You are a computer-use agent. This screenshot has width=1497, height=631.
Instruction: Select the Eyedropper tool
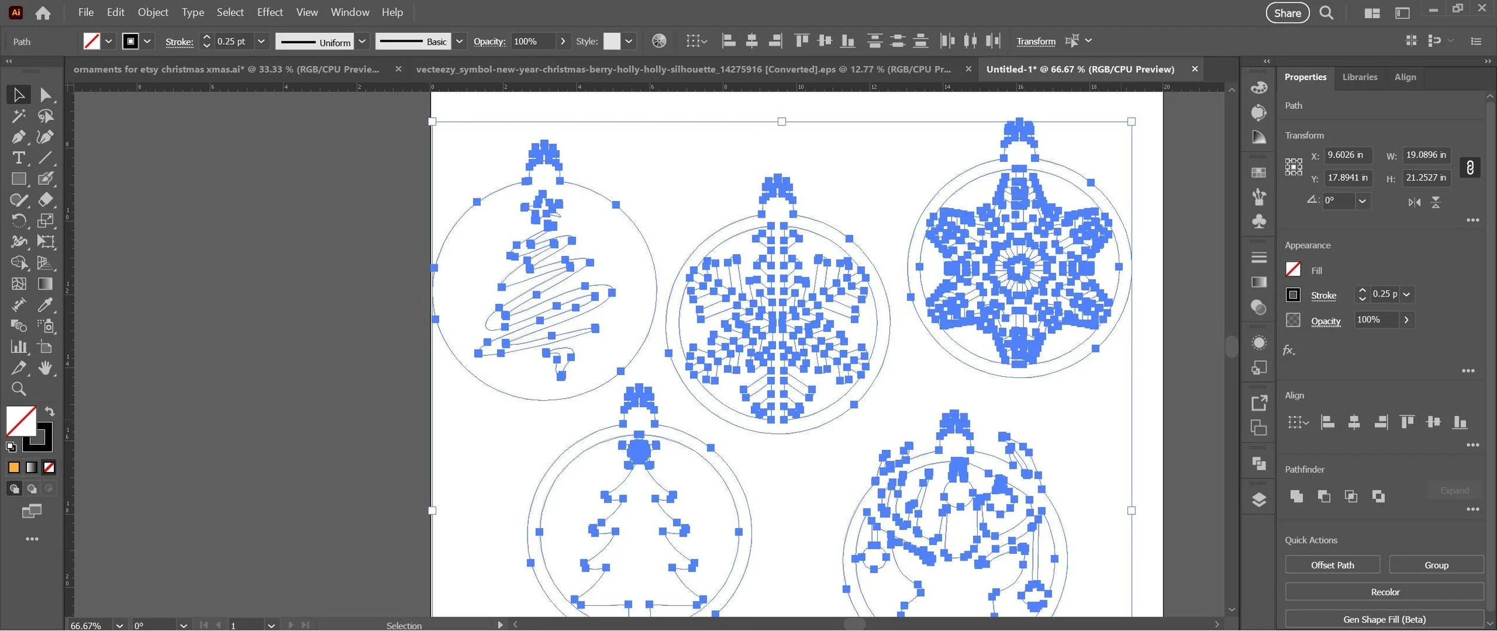tap(46, 305)
